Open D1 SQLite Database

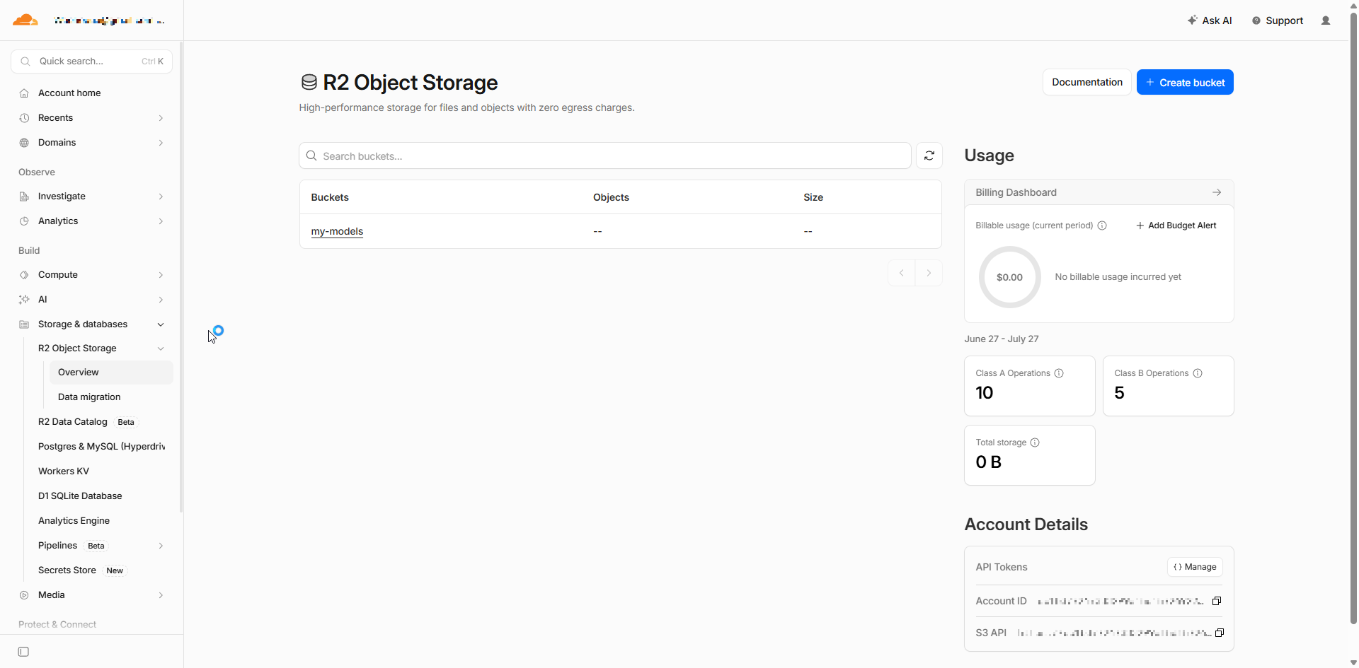click(80, 496)
